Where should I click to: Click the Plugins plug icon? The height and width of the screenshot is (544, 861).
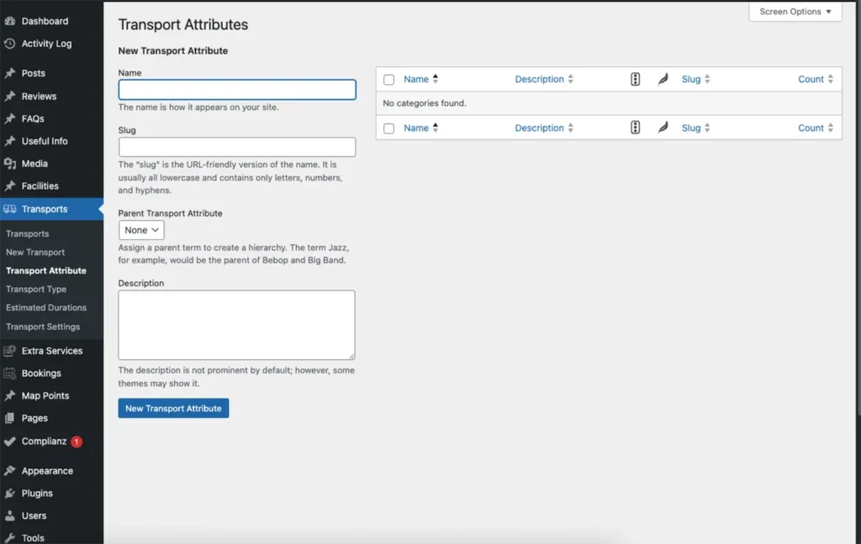point(10,494)
